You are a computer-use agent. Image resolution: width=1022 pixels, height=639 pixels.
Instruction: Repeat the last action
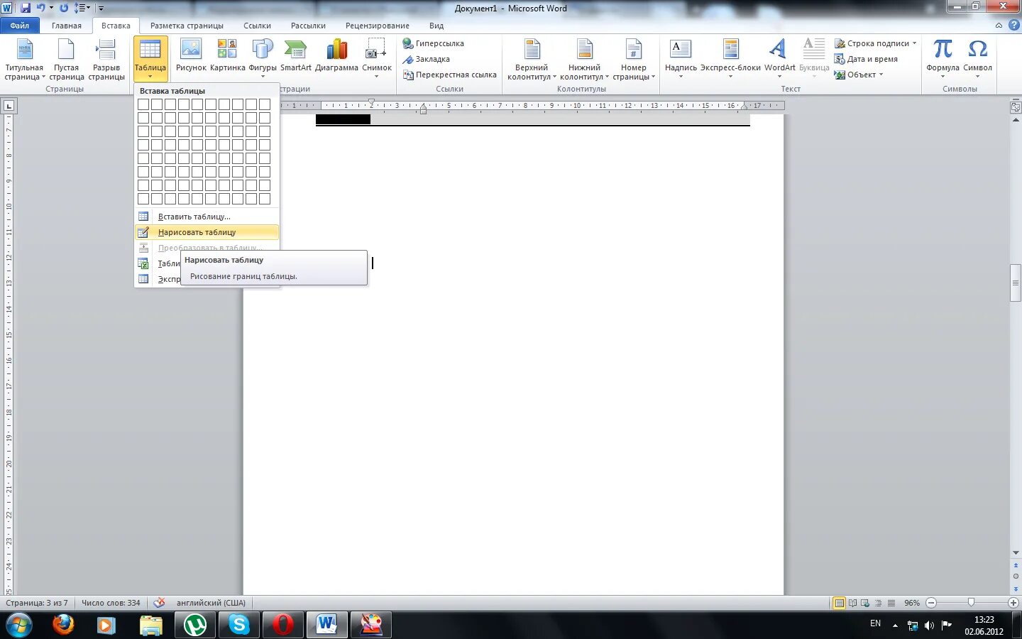click(x=64, y=8)
